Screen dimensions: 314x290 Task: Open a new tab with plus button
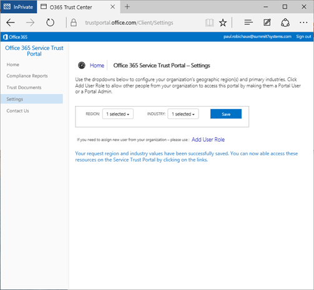click(127, 7)
